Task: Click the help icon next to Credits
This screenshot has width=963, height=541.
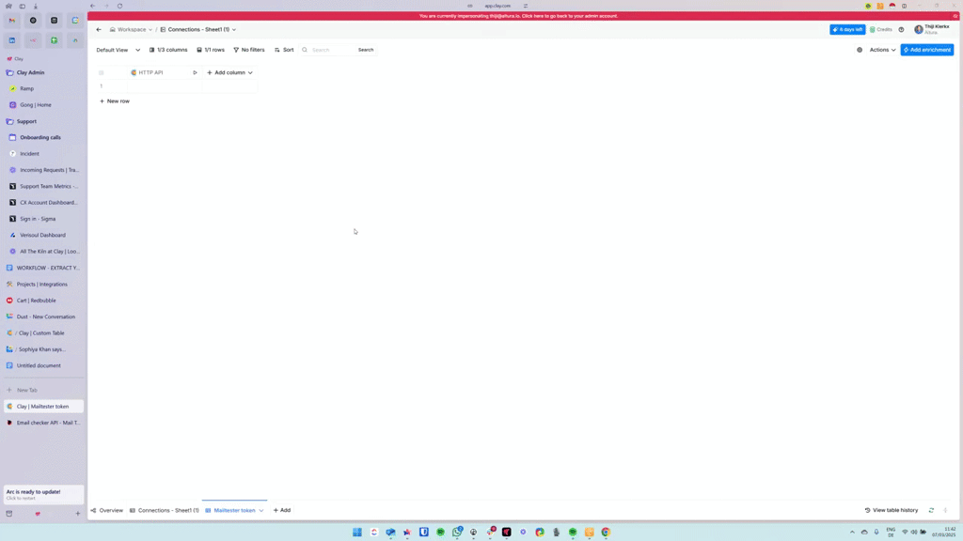Action: (x=901, y=30)
